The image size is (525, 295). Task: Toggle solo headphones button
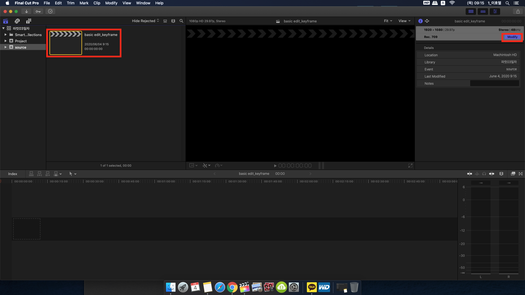(484, 174)
